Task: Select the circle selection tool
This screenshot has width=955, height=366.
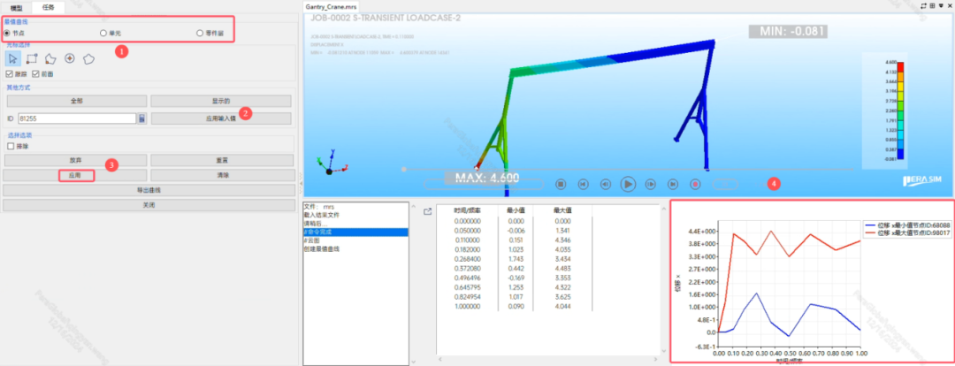Action: coord(69,58)
